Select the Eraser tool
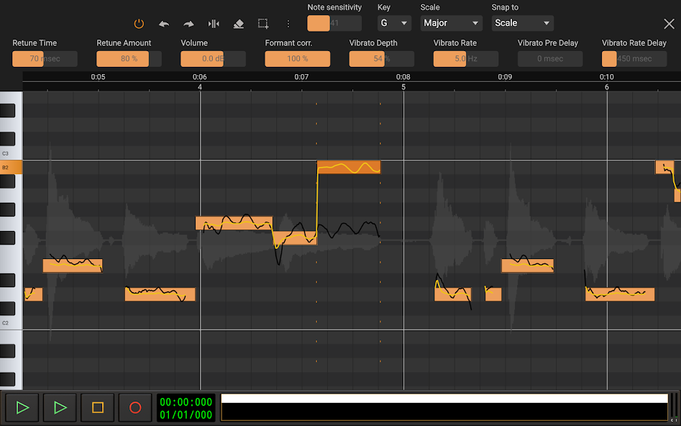This screenshot has height=426, width=681. pos(238,24)
